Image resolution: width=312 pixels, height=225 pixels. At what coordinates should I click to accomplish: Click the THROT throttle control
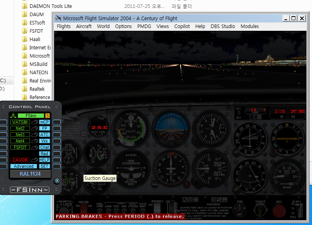[x=260, y=210]
